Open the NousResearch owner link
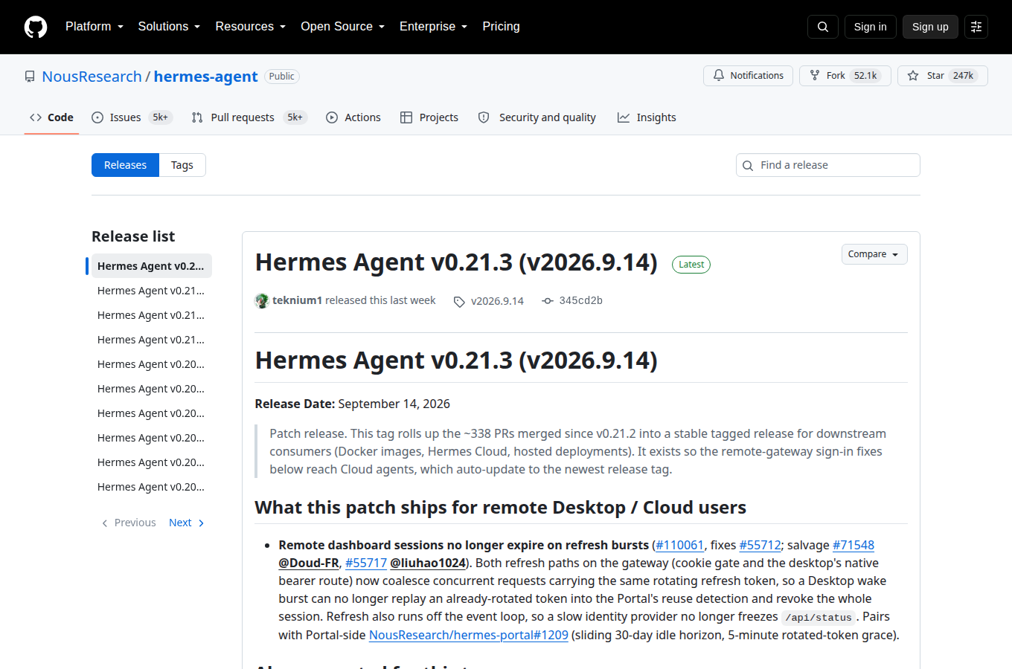This screenshot has height=669, width=1012. [x=92, y=77]
